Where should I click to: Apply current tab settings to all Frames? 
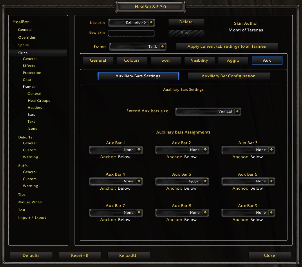tap(227, 47)
